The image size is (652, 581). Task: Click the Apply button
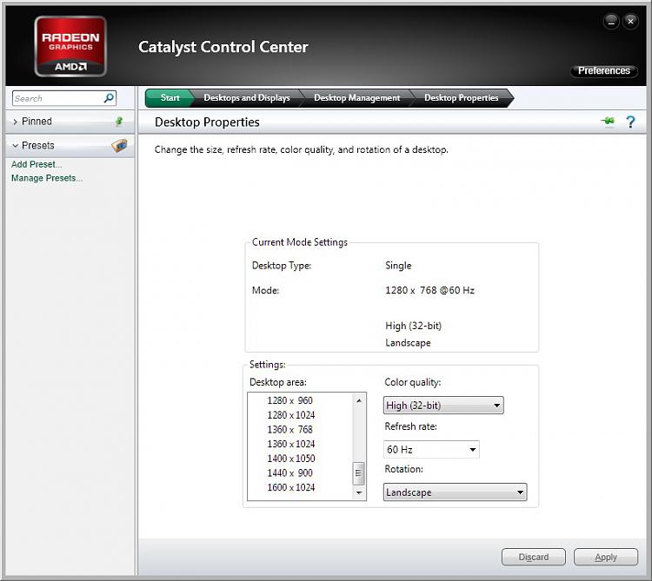point(606,557)
